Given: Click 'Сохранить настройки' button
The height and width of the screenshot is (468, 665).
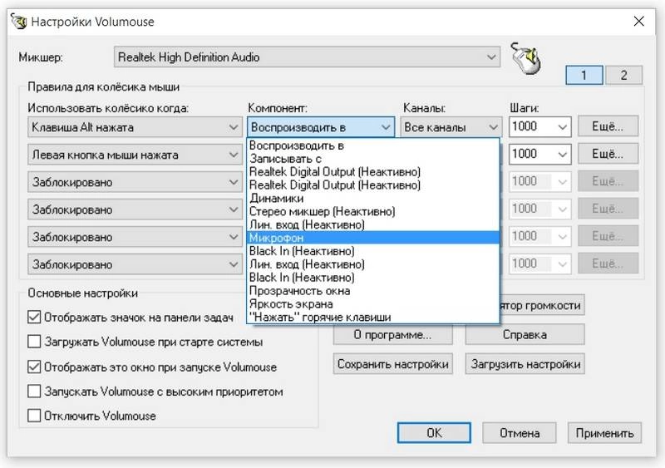Looking at the screenshot, I should (x=392, y=364).
